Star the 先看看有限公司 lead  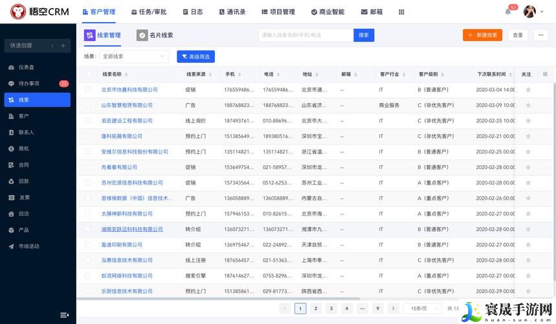528,167
